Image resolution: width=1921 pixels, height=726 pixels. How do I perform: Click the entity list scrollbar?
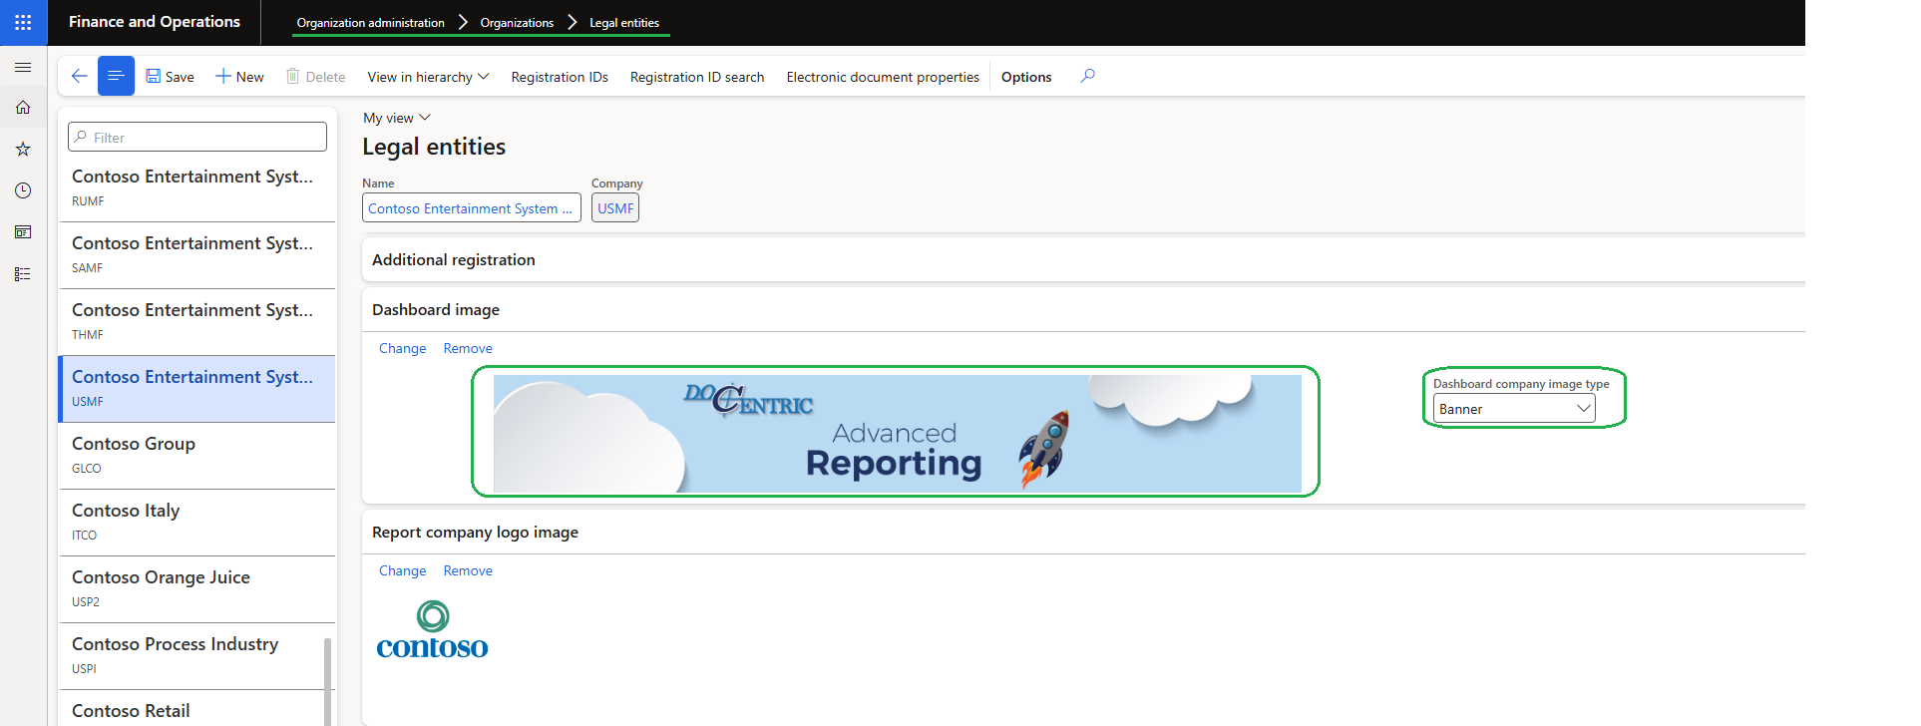[328, 681]
